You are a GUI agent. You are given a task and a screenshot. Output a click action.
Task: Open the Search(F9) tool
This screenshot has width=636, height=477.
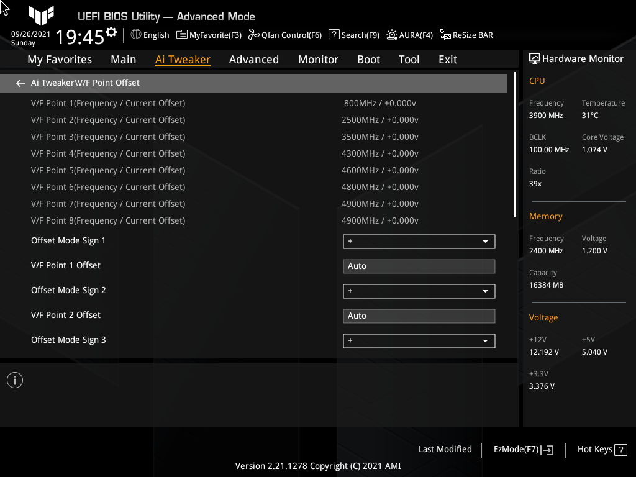point(353,35)
